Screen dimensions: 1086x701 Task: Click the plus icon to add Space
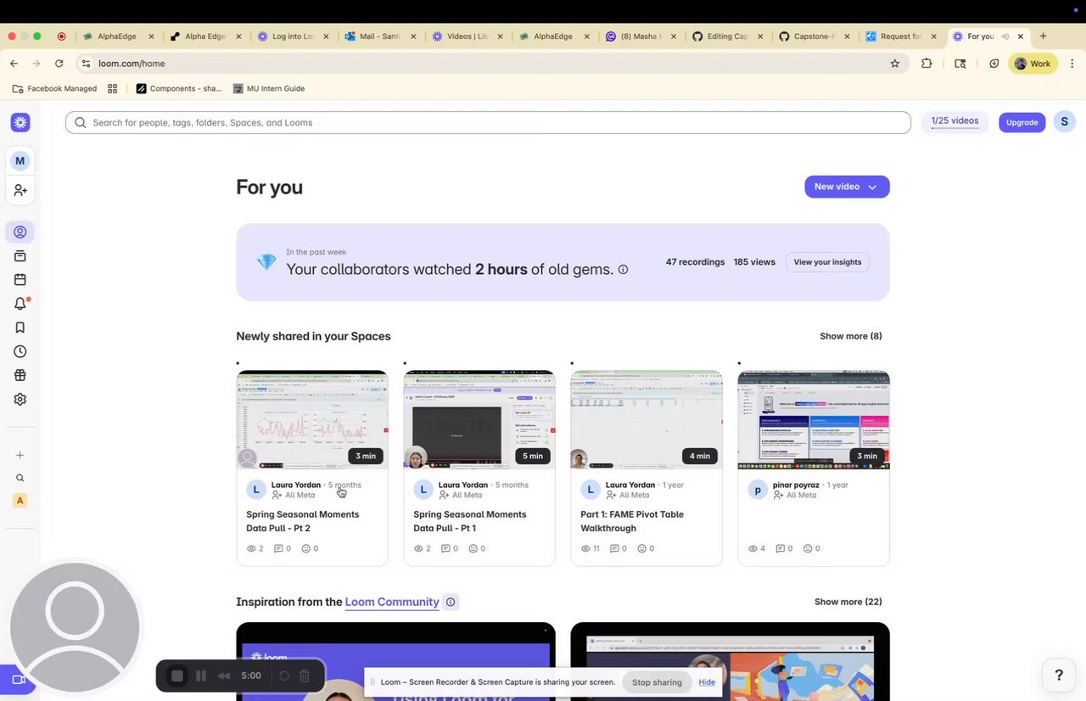click(x=20, y=455)
